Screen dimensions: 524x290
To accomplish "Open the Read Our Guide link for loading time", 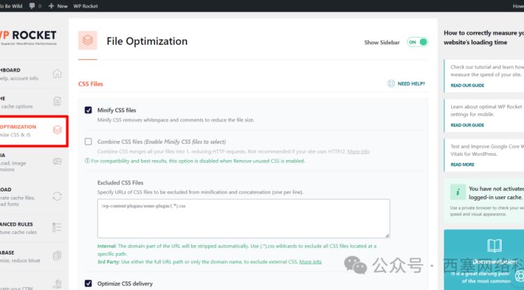I will [467, 85].
